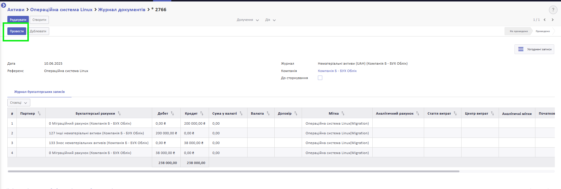
Task: Navigate to Активи breadcrumb
Action: click(16, 10)
